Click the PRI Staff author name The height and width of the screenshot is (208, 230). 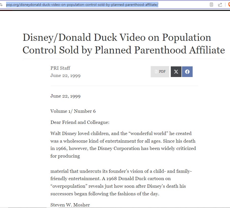[60, 68]
